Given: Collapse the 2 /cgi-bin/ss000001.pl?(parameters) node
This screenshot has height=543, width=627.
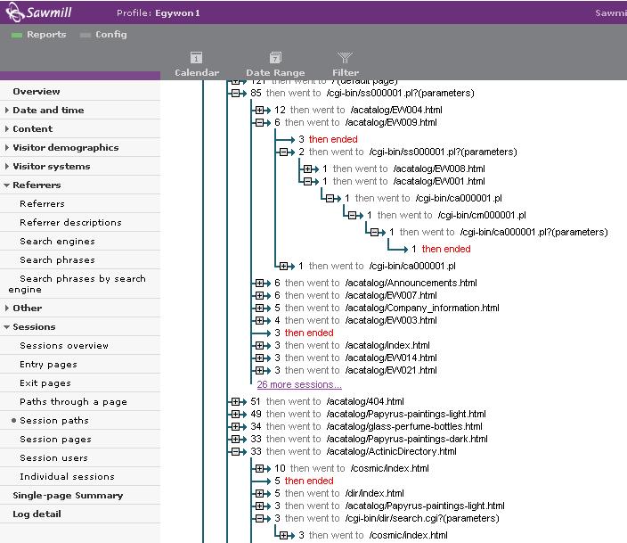Looking at the screenshot, I should (x=284, y=152).
